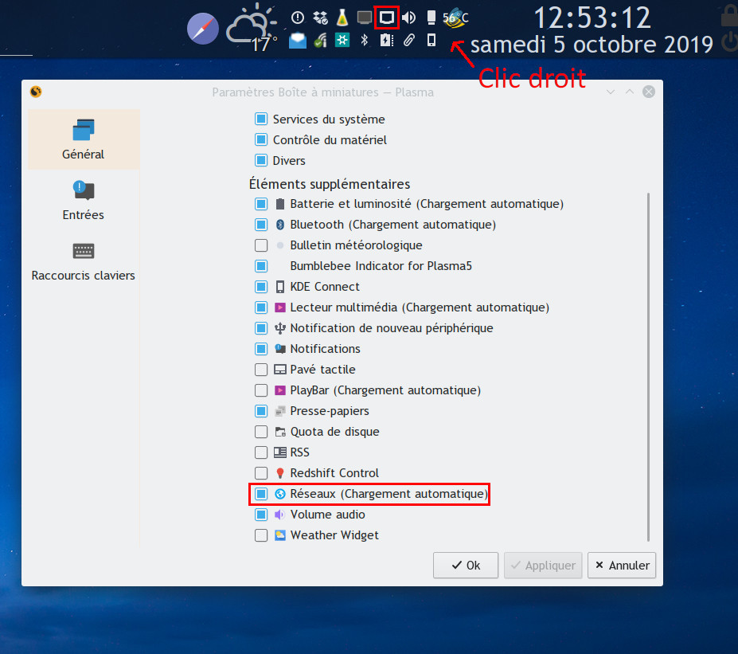Click the gray monitor tray icon
738x654 pixels.
(365, 18)
